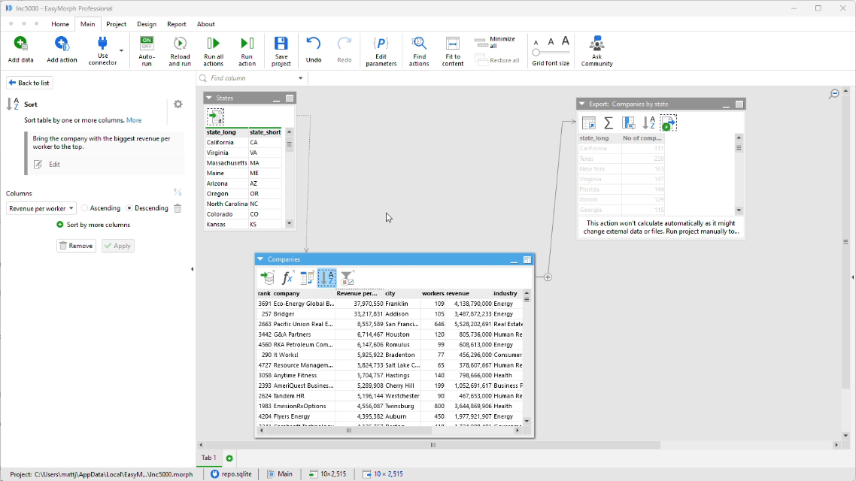
Task: Click the Companies import from database action
Action: point(267,277)
